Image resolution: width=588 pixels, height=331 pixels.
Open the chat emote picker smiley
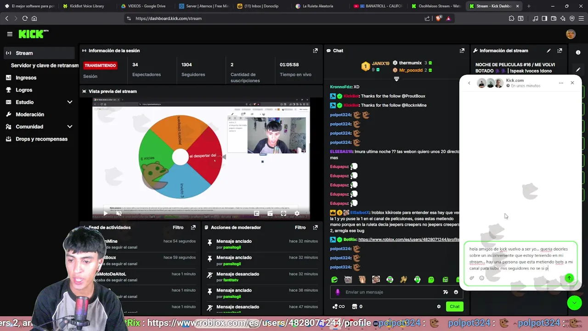tap(456, 292)
